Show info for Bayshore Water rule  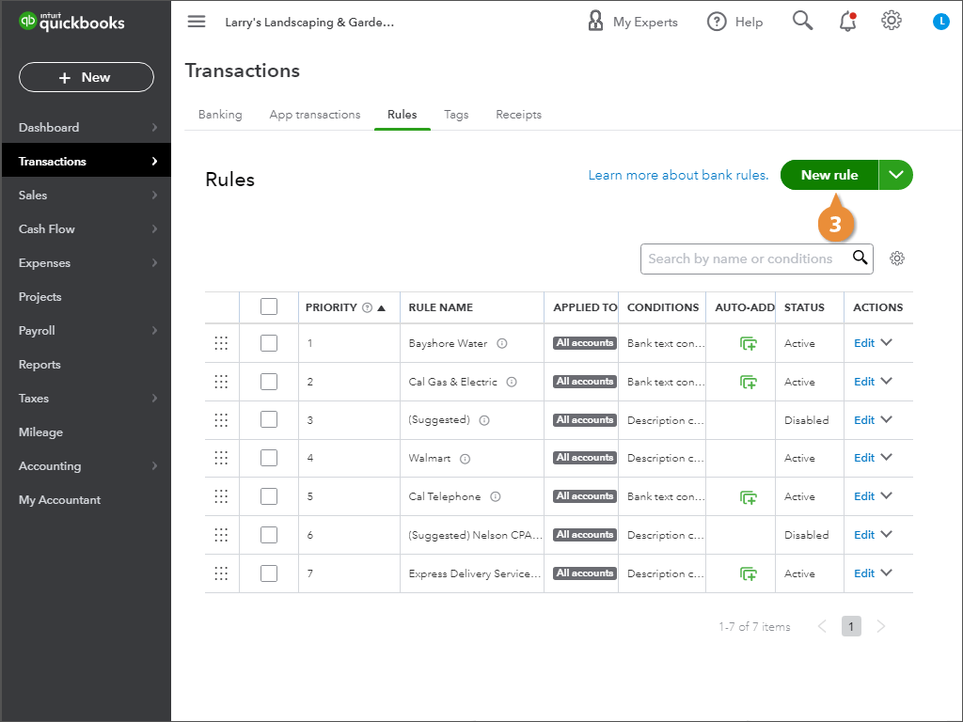point(502,343)
